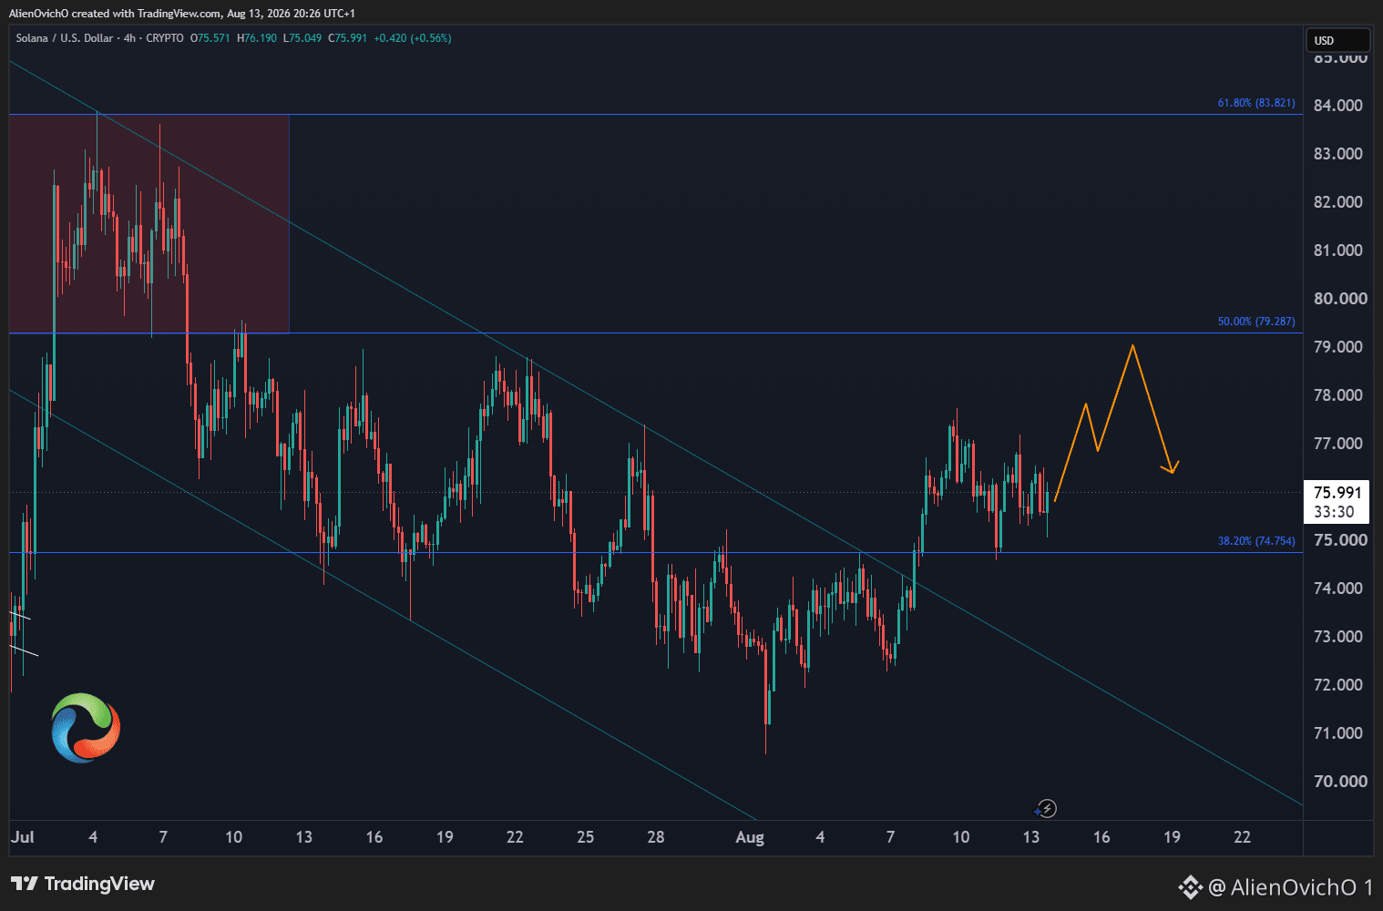
Task: Click the Jul label on the date axis
Action: coord(23,837)
